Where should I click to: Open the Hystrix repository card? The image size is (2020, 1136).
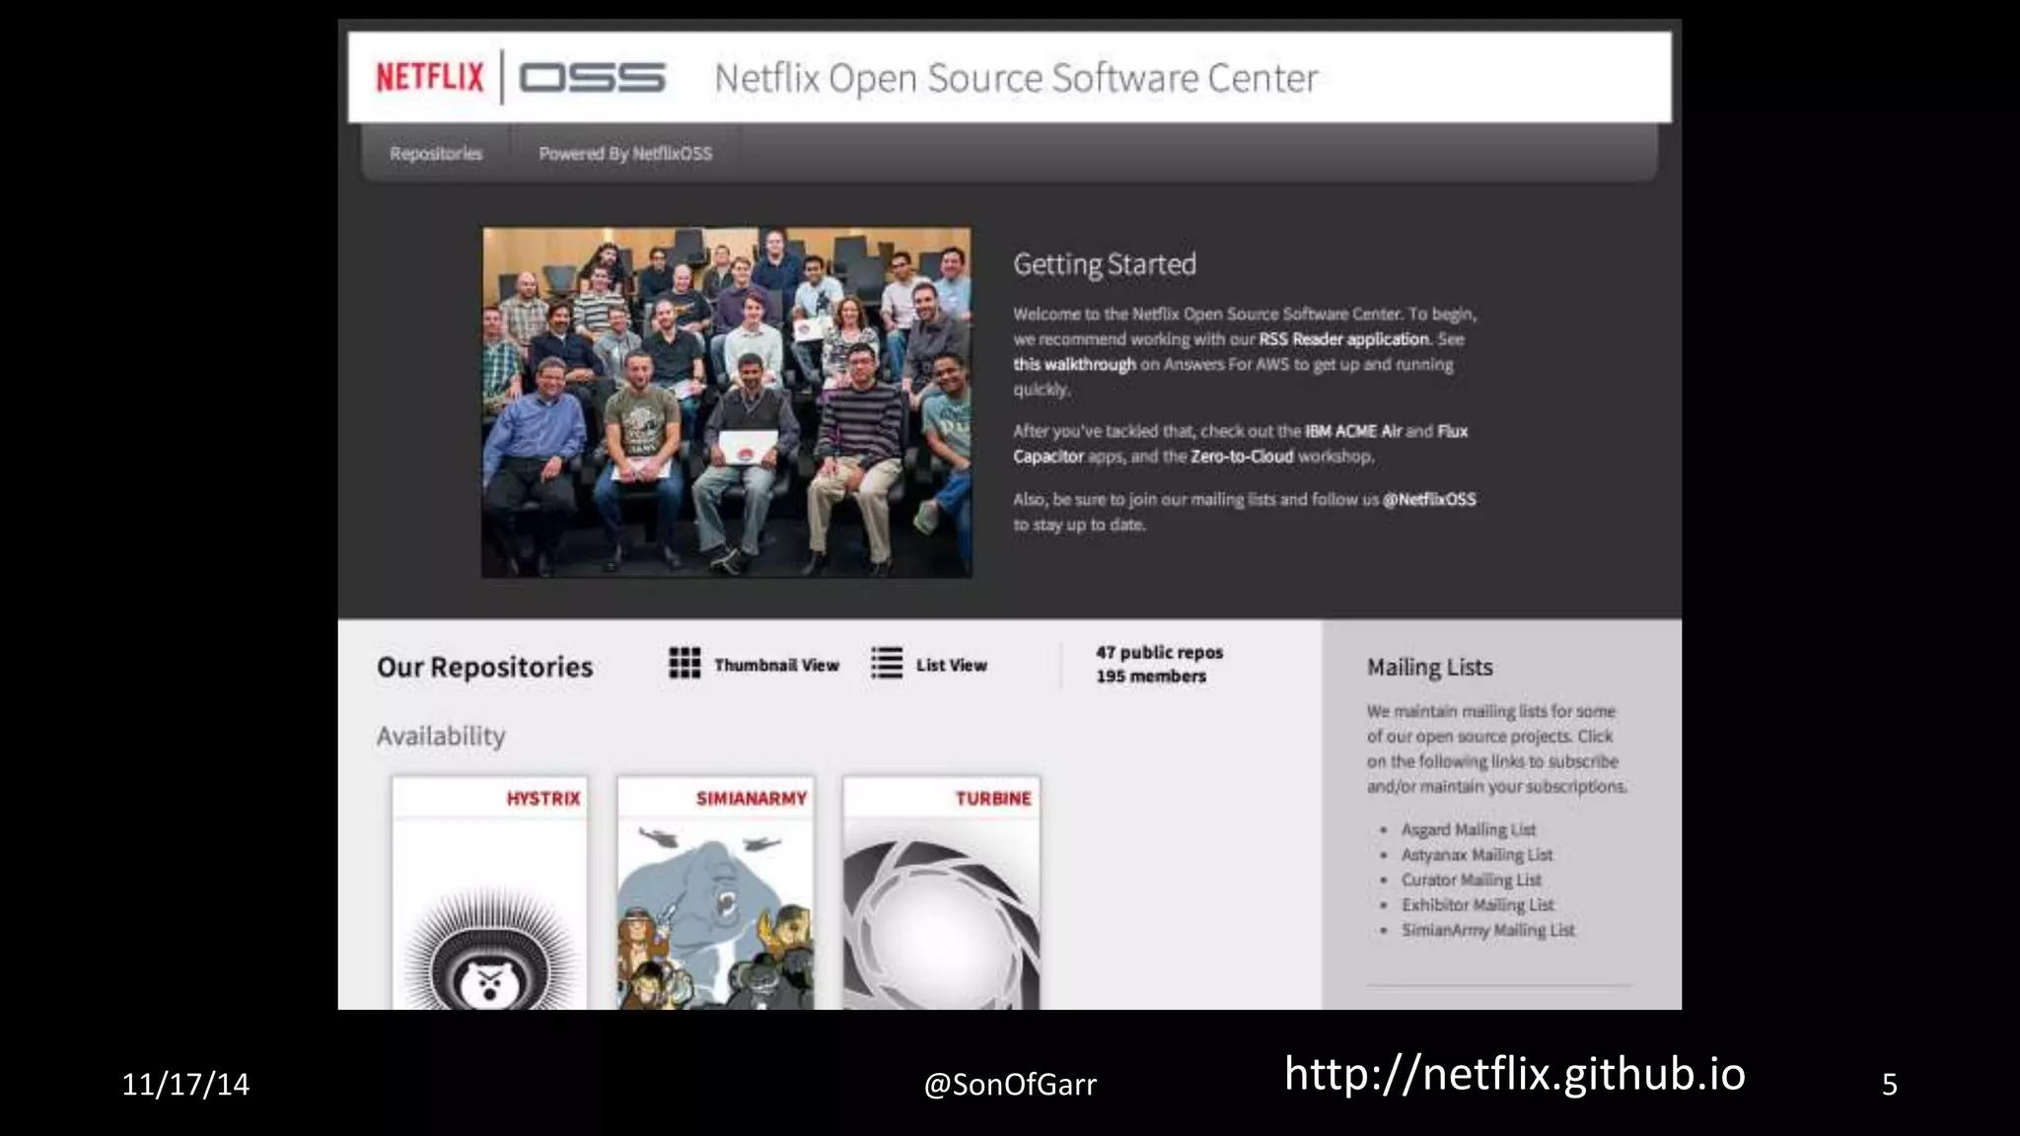pos(489,892)
